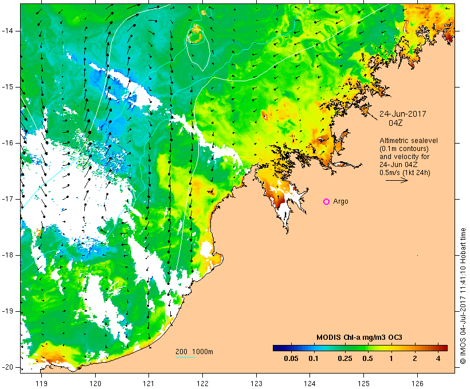The width and height of the screenshot is (470, 389).
Task: Click the 04Z time label
Action: tap(395, 123)
